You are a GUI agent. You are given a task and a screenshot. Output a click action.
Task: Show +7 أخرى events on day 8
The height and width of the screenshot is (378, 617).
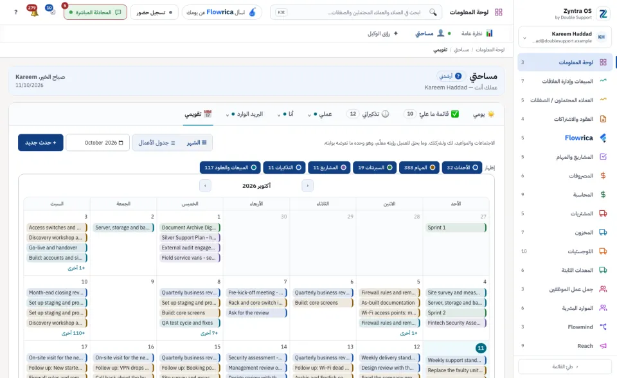pyautogui.click(x=209, y=333)
